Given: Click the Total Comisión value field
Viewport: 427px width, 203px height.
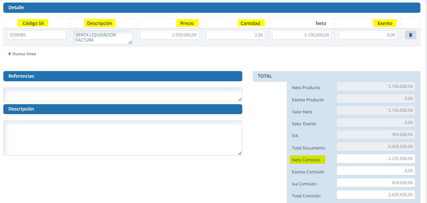Looking at the screenshot, I should pyautogui.click(x=376, y=195).
